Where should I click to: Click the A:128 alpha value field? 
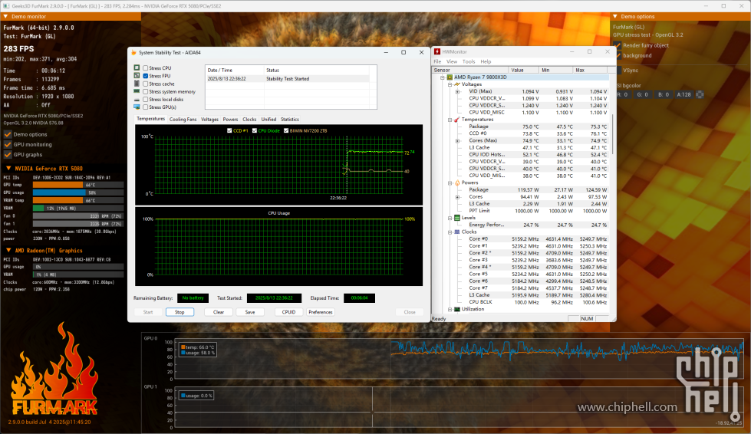684,95
